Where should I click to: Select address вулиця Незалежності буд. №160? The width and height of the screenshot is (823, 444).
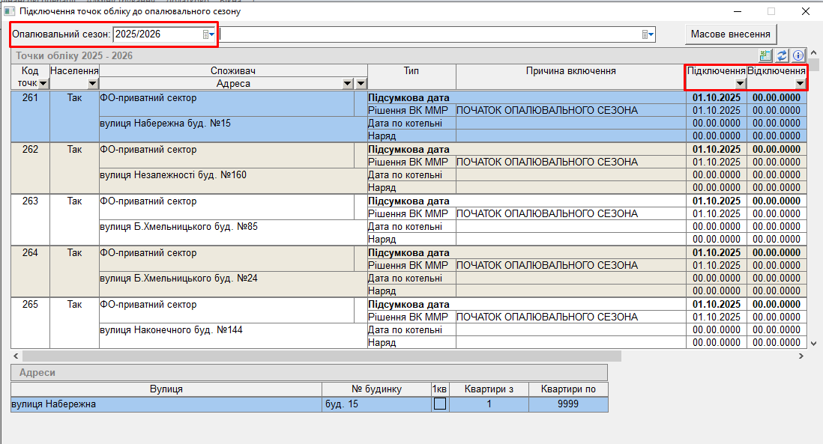tap(173, 175)
